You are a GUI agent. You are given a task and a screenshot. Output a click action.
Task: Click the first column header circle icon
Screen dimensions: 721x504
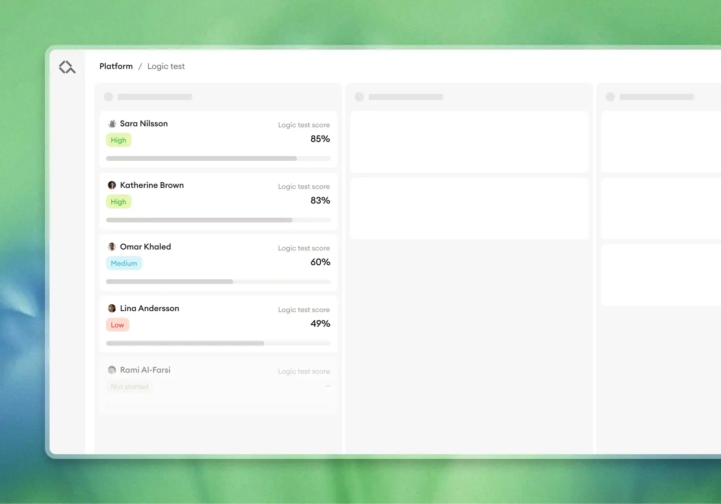point(108,96)
